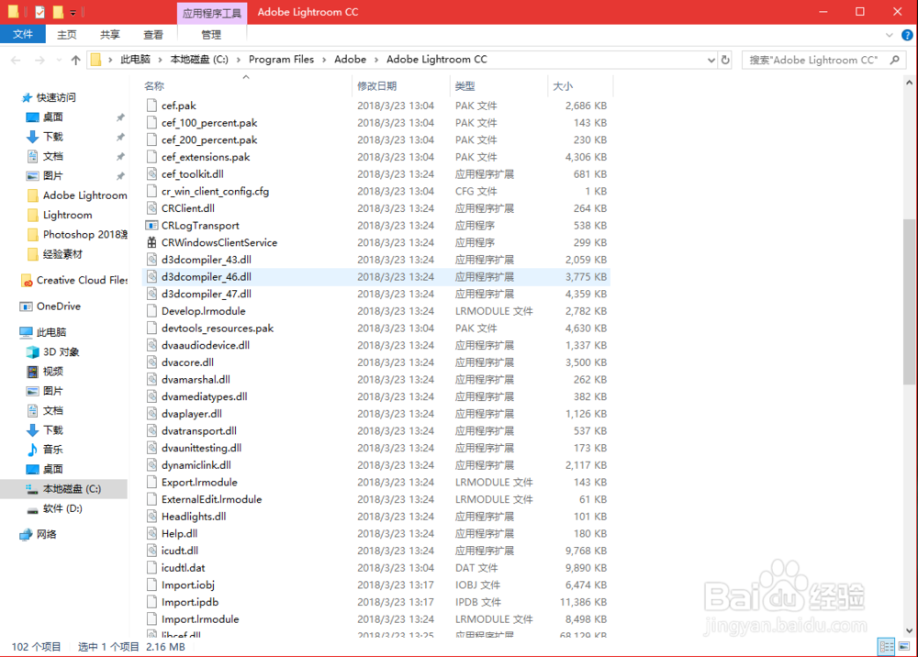Open the quick access toolbar dropdown
Viewport: 918px width, 657px height.
pyautogui.click(x=73, y=12)
